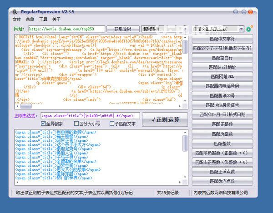273x213 pixels.
Task: Click the 匹配腾讯QQ号 button
Action: 222,95
